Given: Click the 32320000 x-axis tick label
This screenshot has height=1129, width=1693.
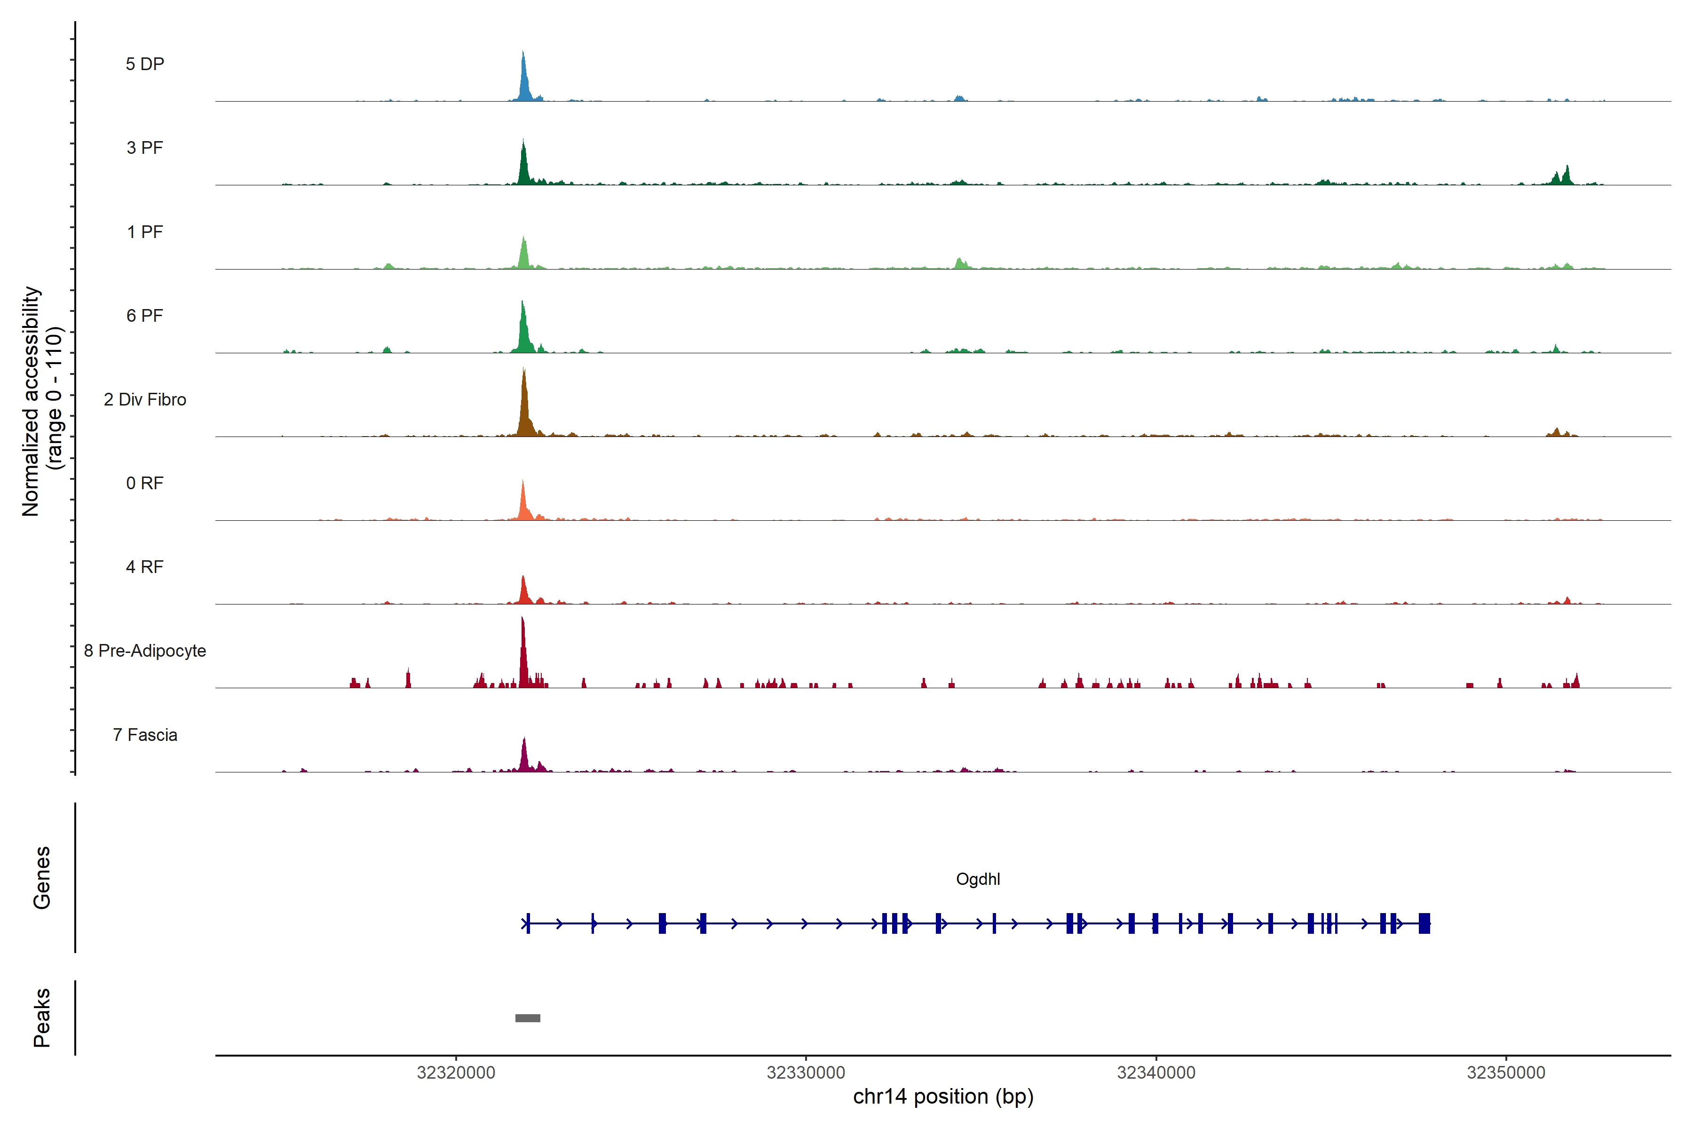Looking at the screenshot, I should pos(456,1072).
